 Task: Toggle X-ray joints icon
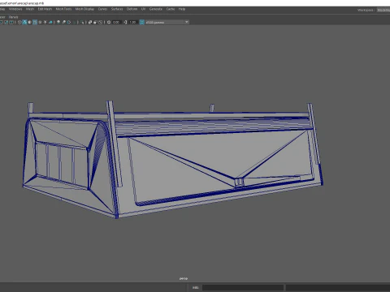pos(100,22)
